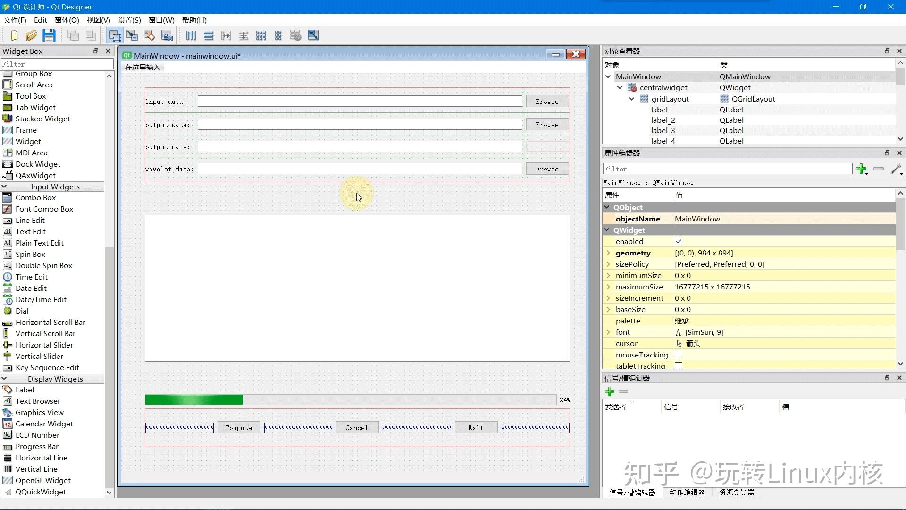906x510 pixels.
Task: Collapse the gridLayout tree node
Action: tap(631, 99)
